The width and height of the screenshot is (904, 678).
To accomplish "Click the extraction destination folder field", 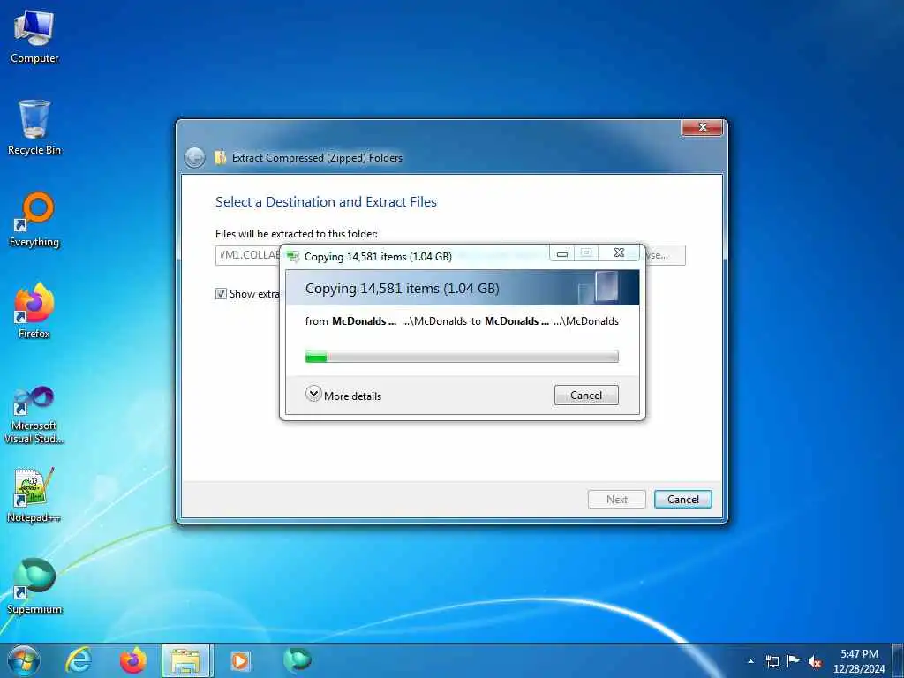I will point(248,255).
